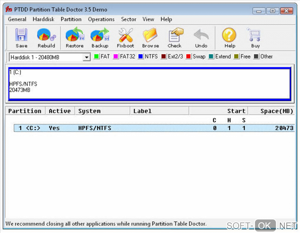Click the Yes value in Active column
Viewport: 300px width, 233px height.
click(54, 128)
